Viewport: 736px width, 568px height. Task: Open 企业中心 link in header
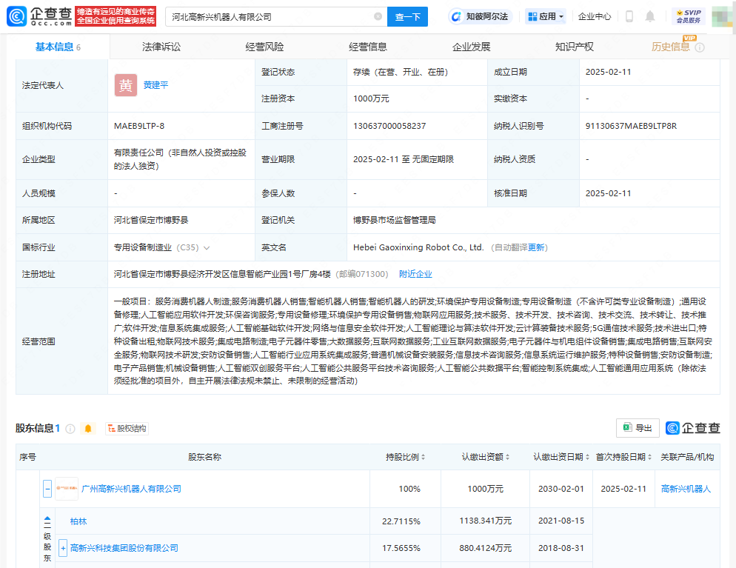click(595, 16)
